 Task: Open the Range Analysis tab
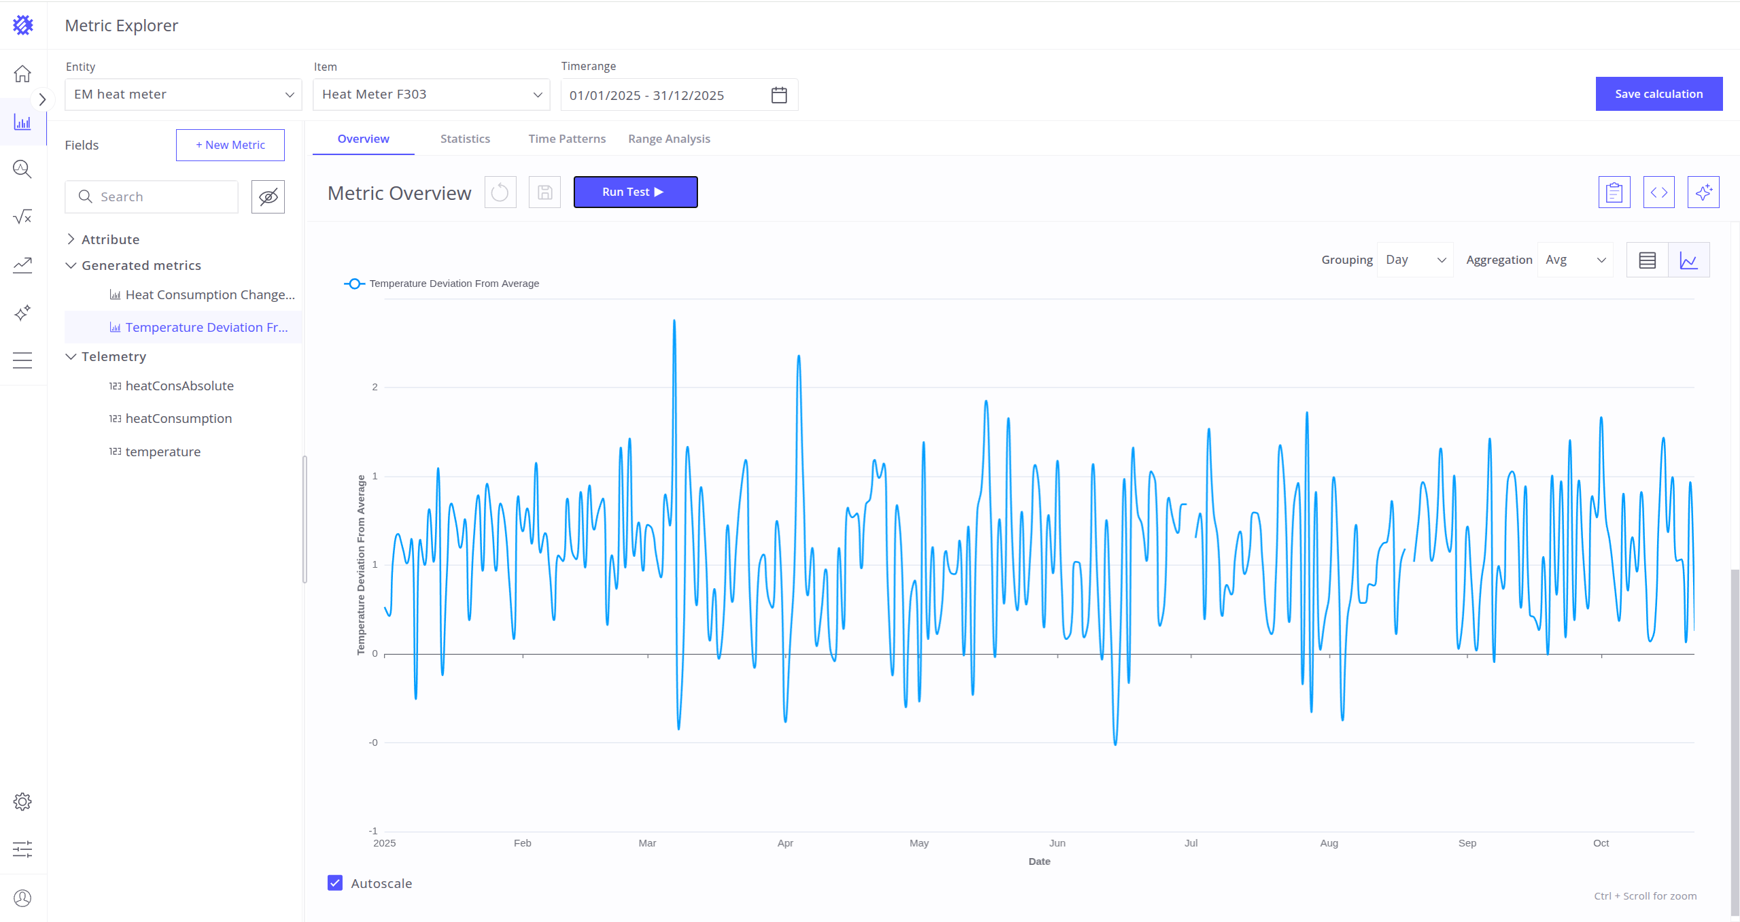pos(669,139)
